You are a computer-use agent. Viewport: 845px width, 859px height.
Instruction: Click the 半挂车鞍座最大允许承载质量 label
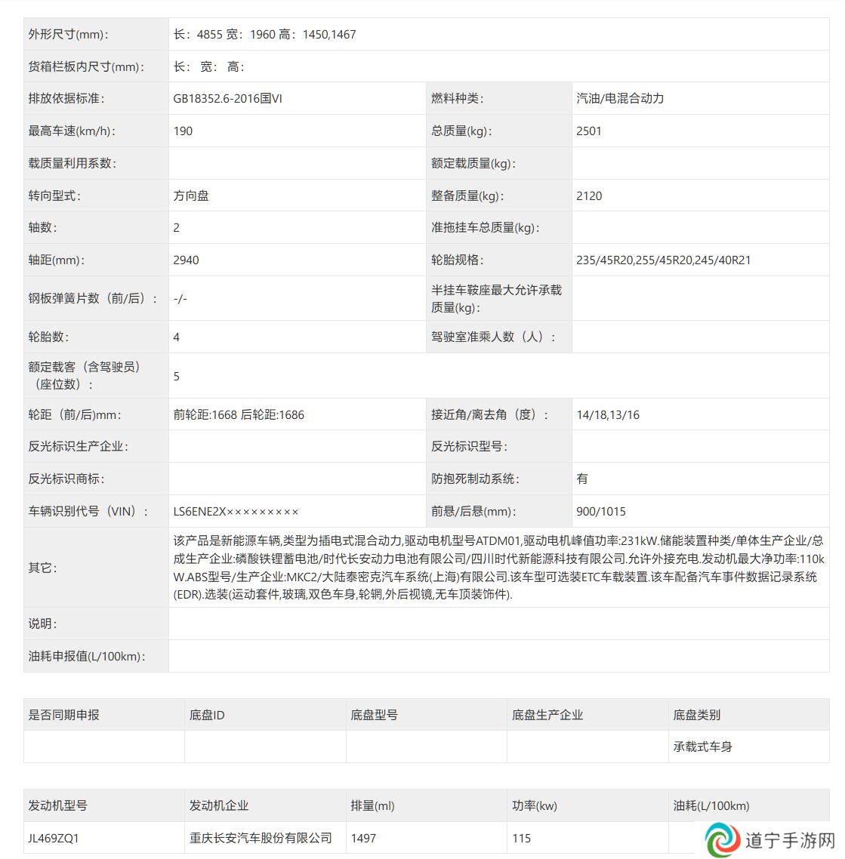(x=496, y=299)
